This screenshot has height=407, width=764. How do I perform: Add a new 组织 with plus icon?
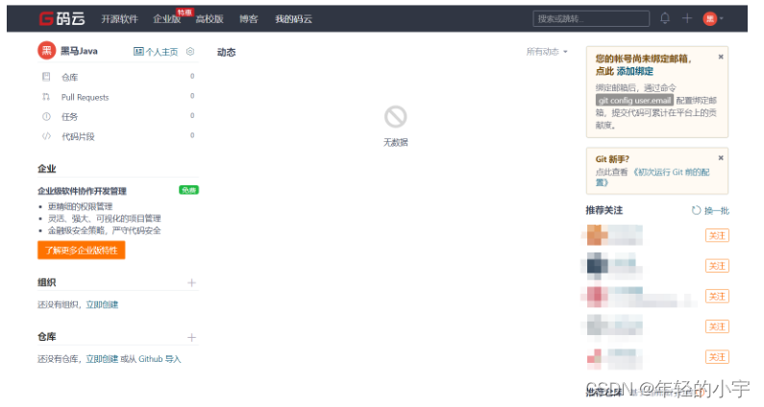coord(191,283)
